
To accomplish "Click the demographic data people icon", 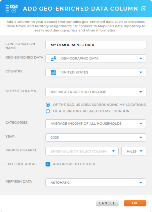I will (x=54, y=59).
